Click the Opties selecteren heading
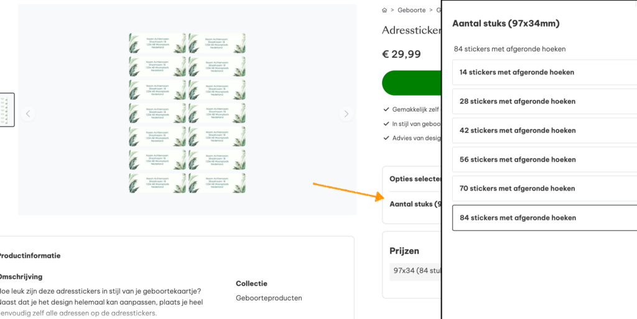637x319 pixels. tap(415, 179)
